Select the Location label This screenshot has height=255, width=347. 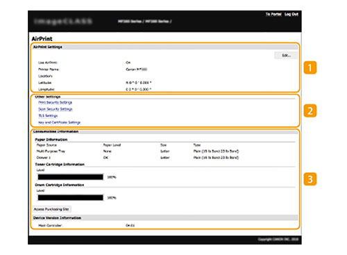(45, 76)
